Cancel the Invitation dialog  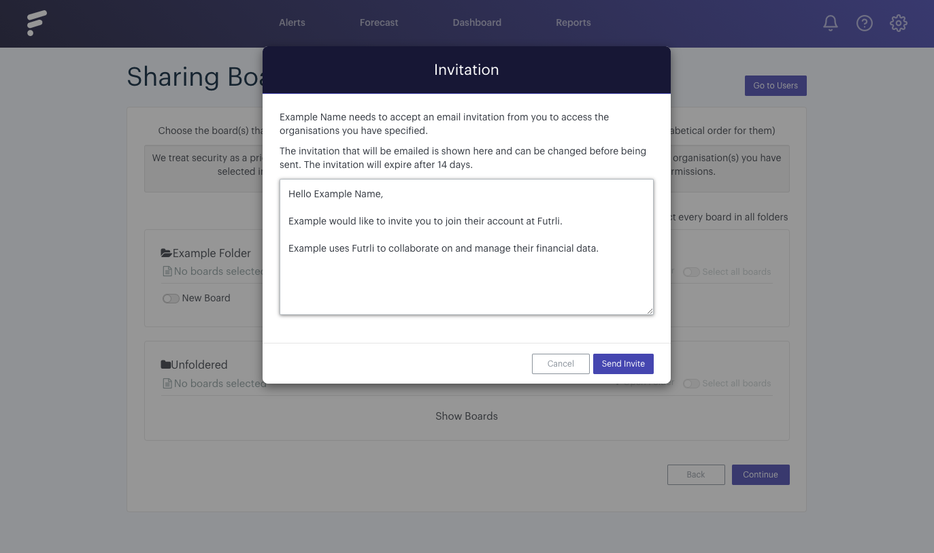pyautogui.click(x=561, y=364)
